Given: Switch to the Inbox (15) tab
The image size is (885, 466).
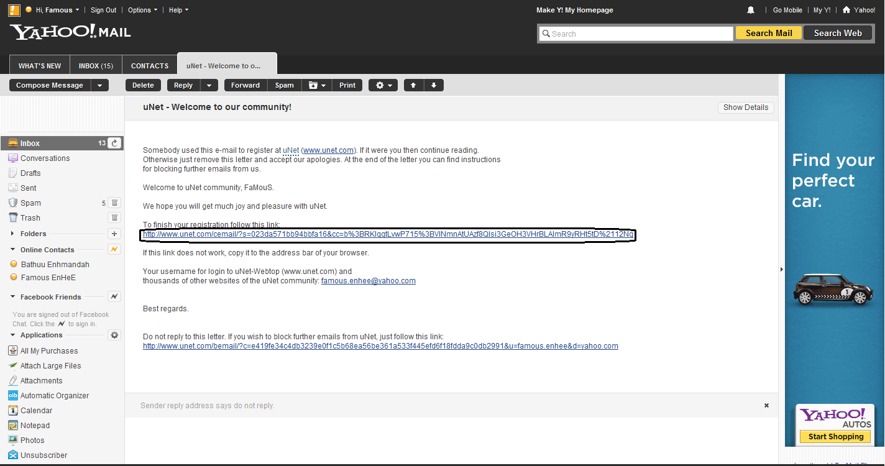Looking at the screenshot, I should click(96, 65).
